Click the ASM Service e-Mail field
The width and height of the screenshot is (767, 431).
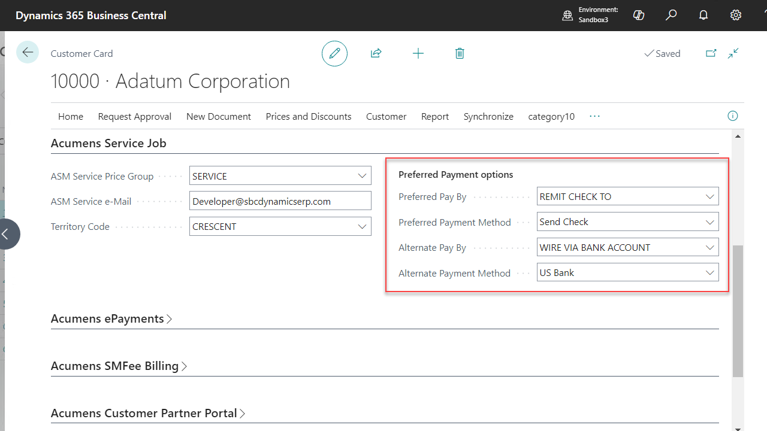pyautogui.click(x=280, y=202)
